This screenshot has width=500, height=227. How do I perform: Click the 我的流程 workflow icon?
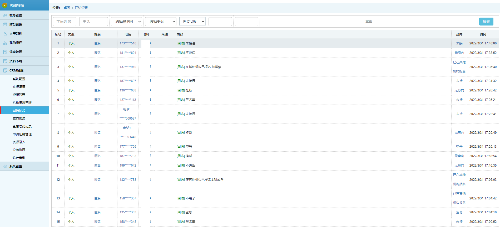pyautogui.click(x=5, y=43)
